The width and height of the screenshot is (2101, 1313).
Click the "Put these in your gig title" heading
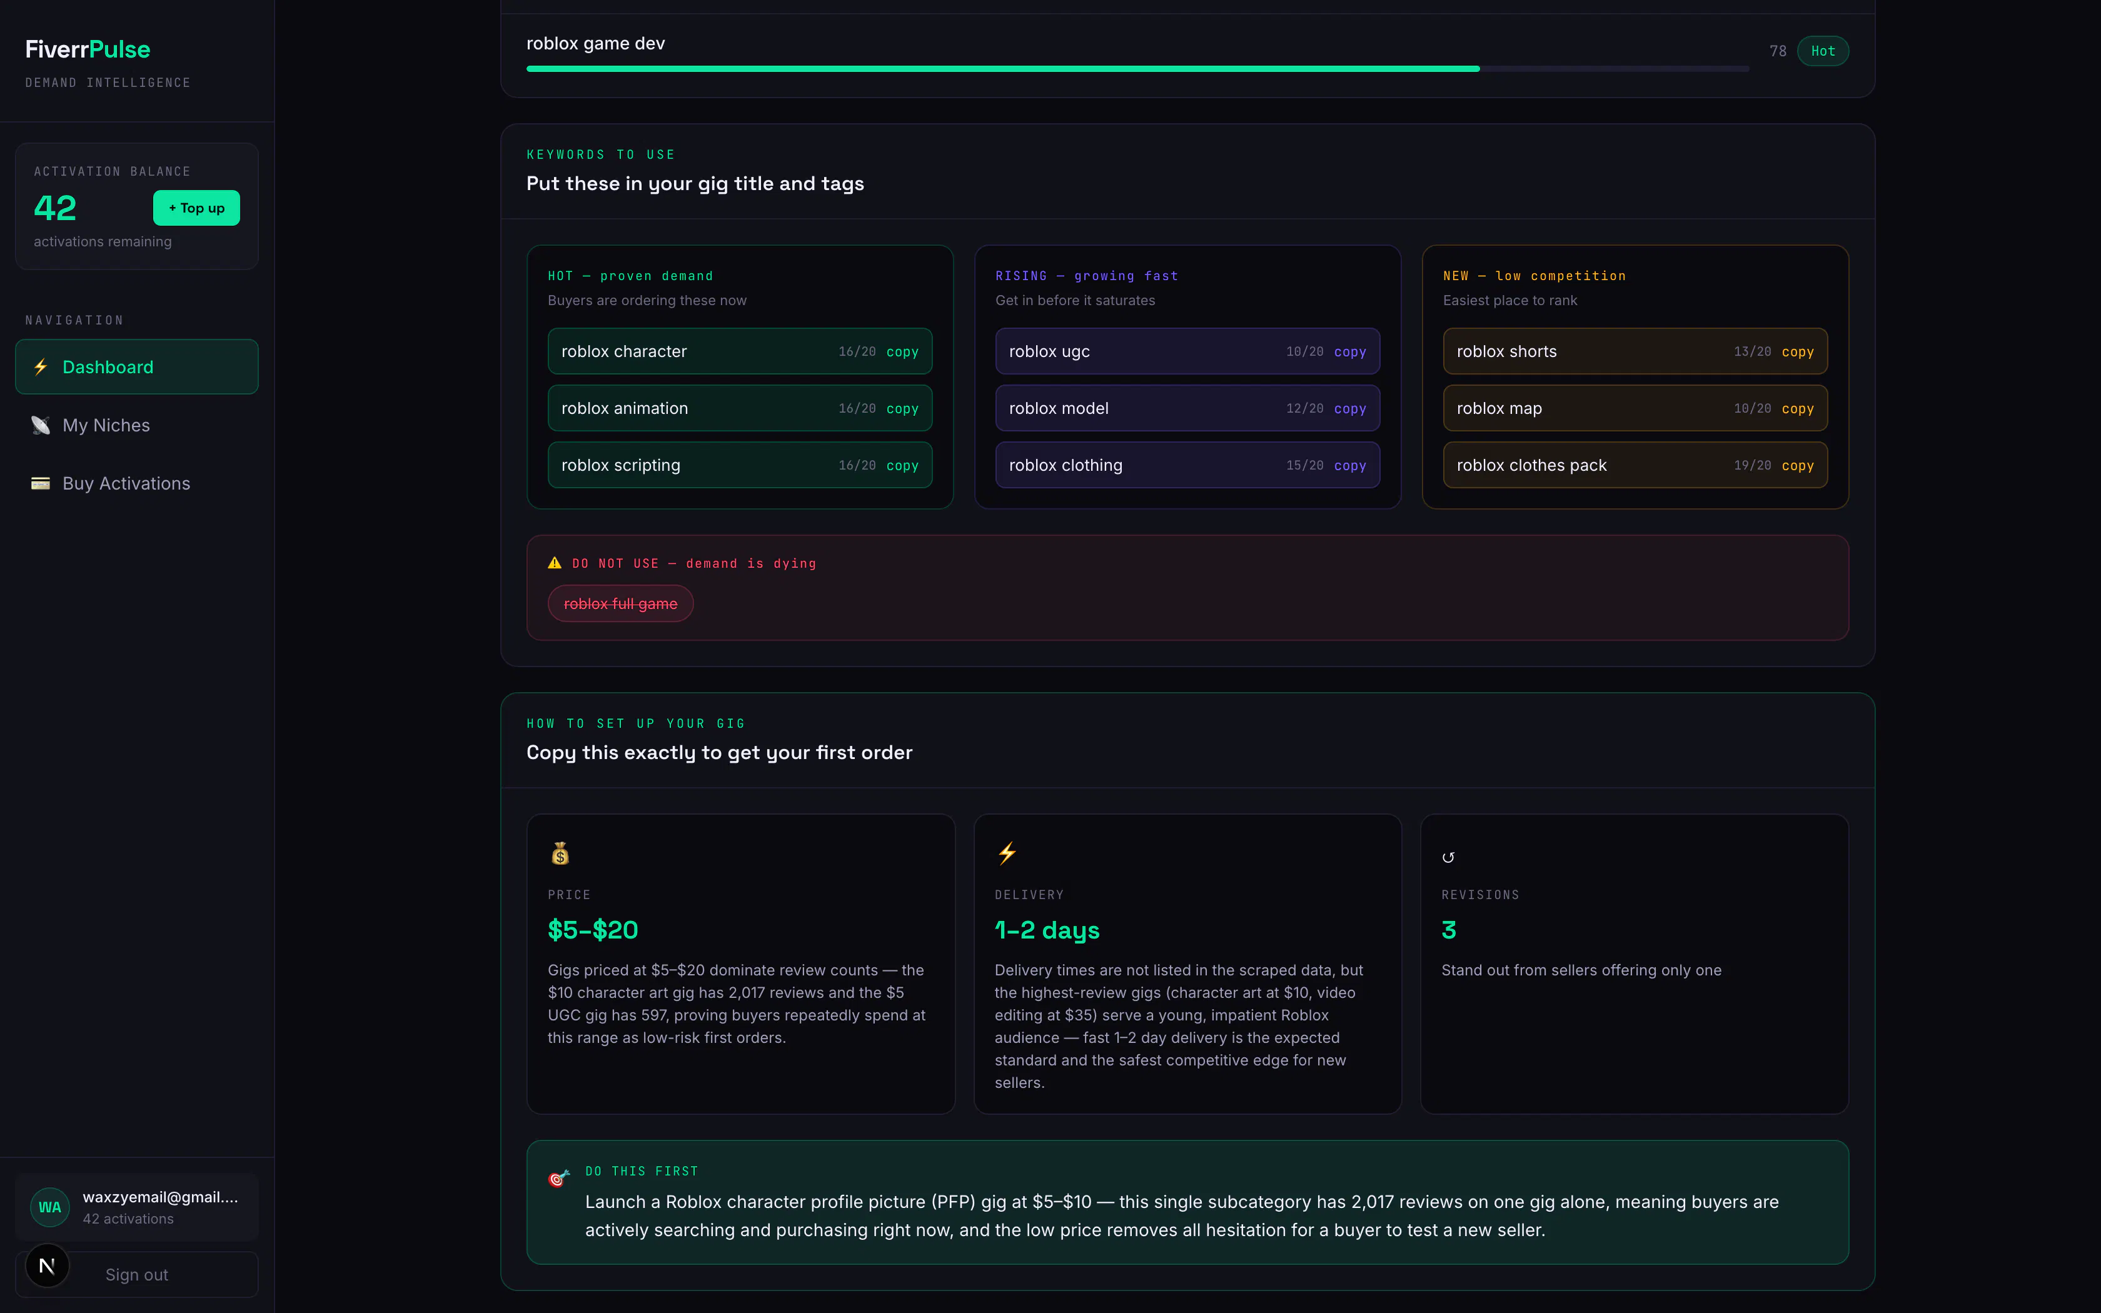[x=695, y=183]
